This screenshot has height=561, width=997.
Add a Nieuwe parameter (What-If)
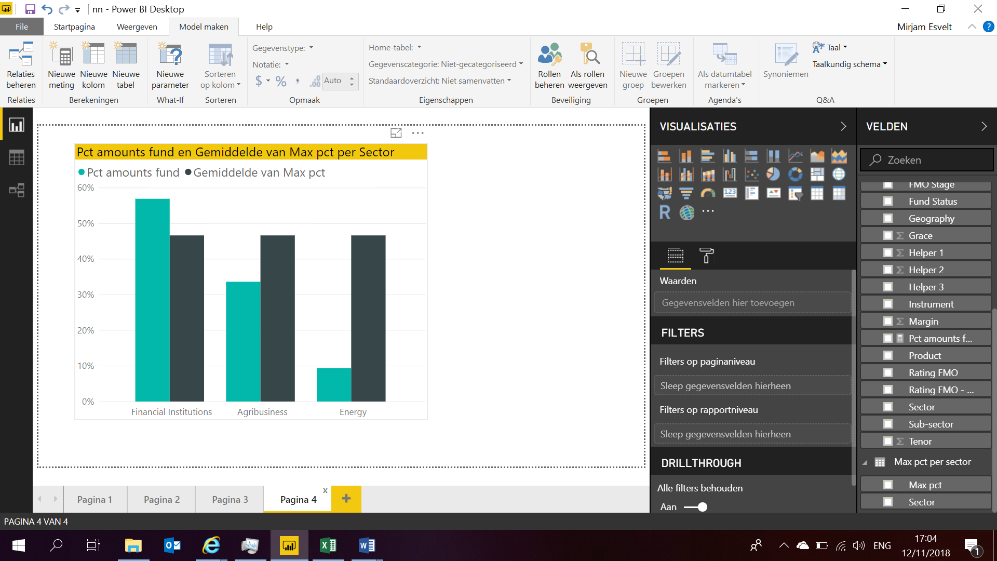[x=170, y=66]
